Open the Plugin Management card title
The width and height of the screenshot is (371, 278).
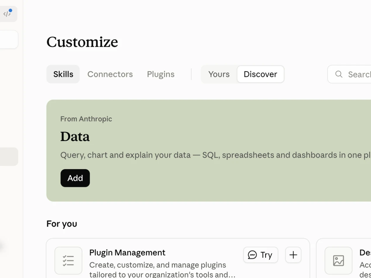[x=127, y=252]
